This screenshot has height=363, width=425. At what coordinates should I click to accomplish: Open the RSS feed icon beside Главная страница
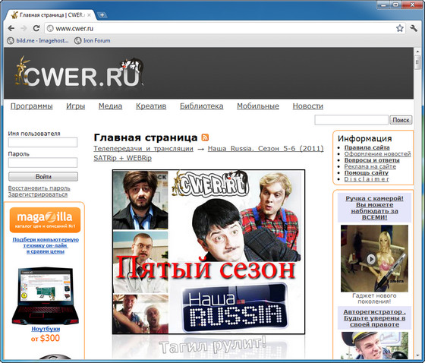click(x=205, y=137)
